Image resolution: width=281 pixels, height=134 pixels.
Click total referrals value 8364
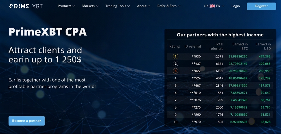220,64
